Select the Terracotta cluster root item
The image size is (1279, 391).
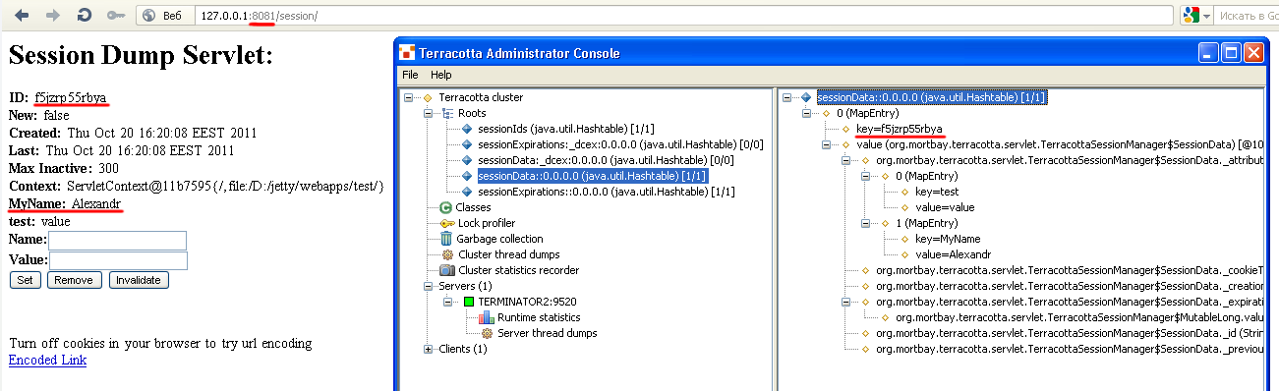click(481, 97)
